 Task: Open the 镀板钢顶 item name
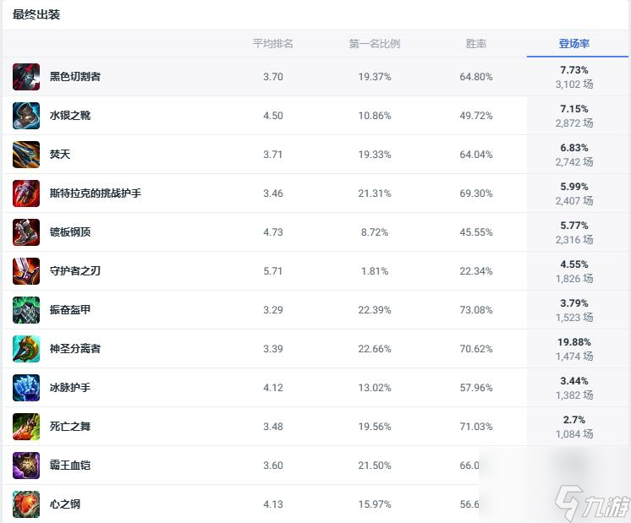[70, 232]
